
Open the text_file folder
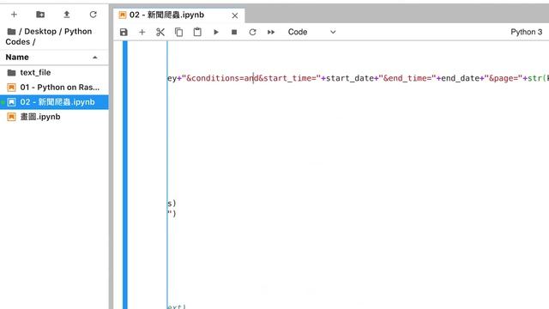tap(54, 72)
